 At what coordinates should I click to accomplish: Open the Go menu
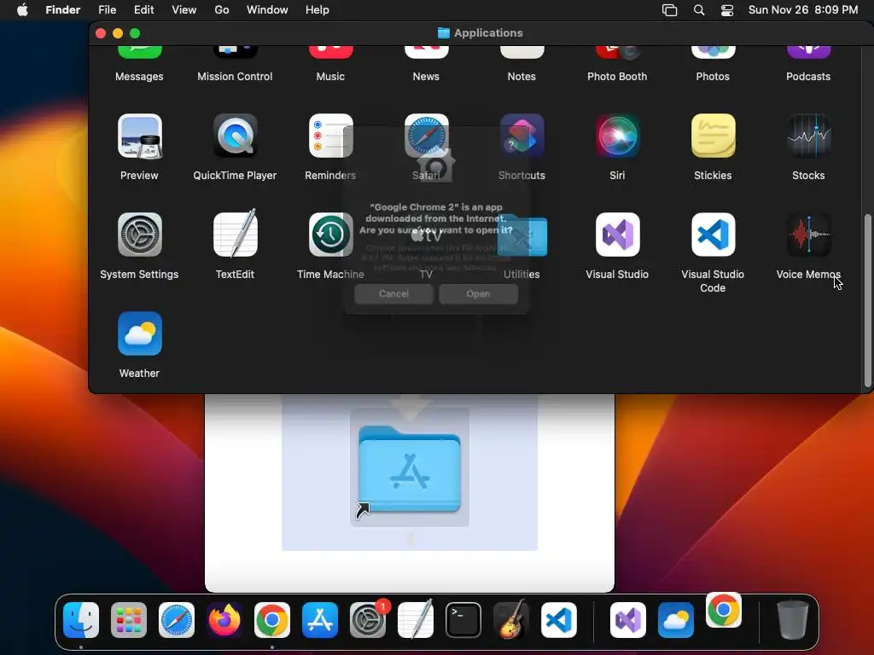222,10
